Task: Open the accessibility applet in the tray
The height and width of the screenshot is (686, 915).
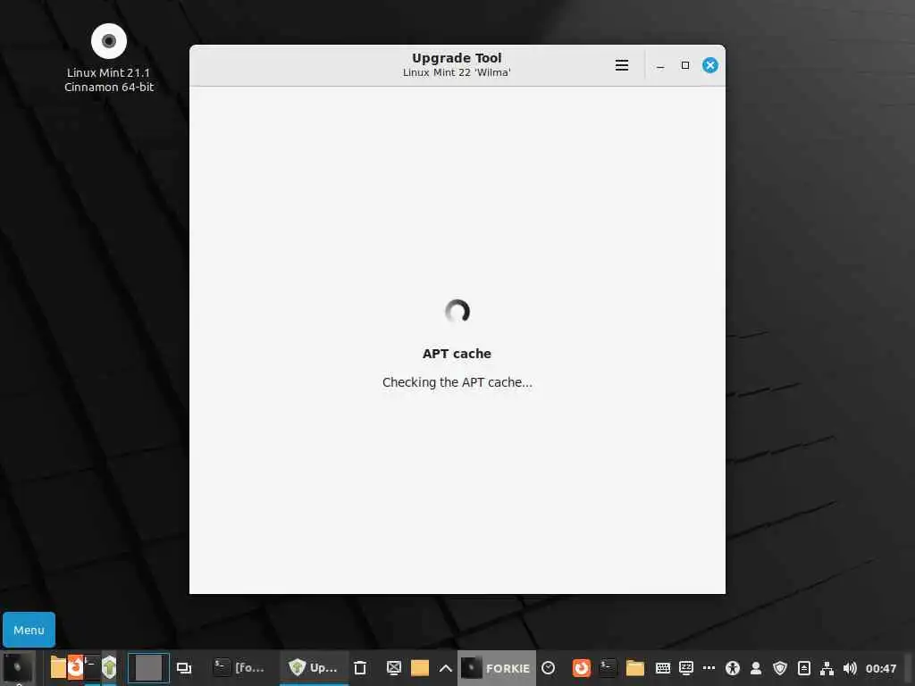Action: 733,668
